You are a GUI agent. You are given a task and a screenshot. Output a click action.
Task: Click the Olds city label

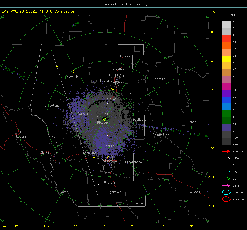coord(105,114)
